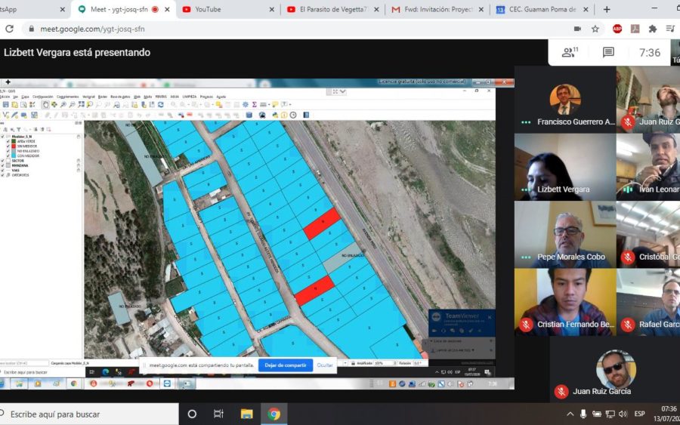
Task: Click the Pan Map to Selection icon
Action: pos(54,104)
